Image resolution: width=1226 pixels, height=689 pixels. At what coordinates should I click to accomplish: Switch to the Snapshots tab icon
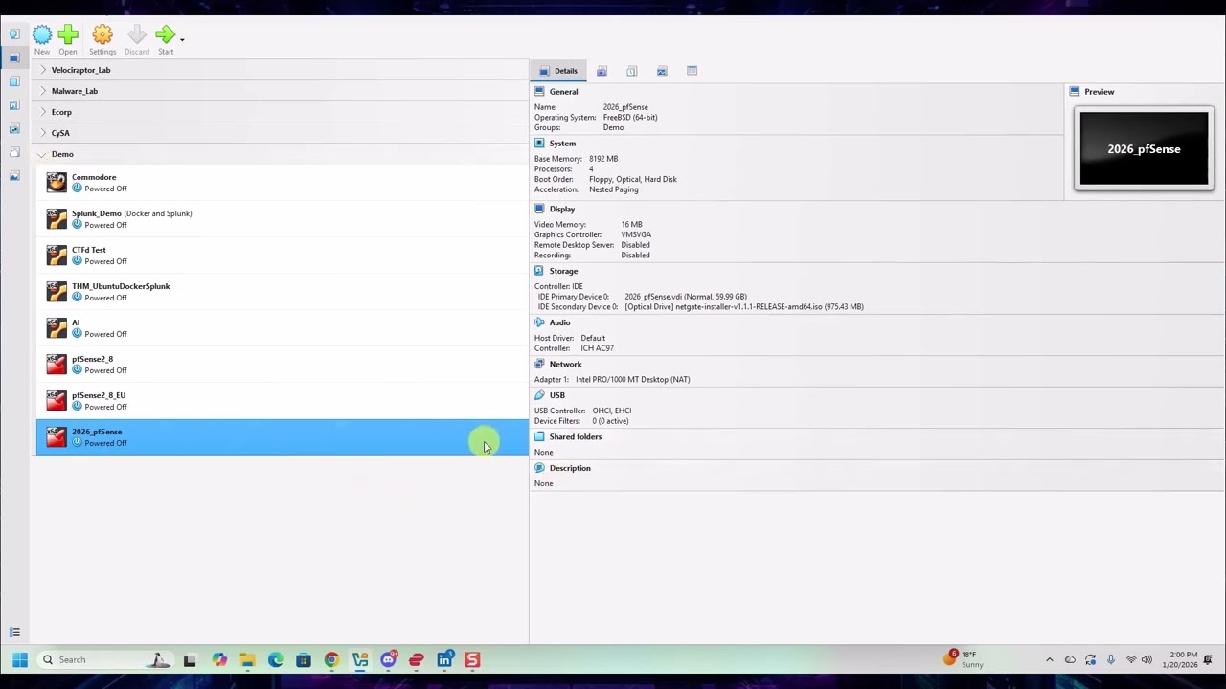[602, 71]
